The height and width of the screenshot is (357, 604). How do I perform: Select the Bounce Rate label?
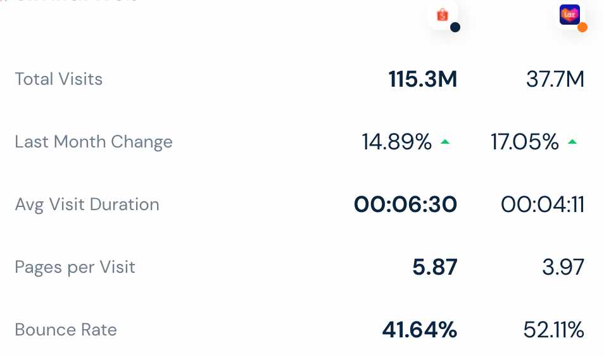(x=66, y=330)
